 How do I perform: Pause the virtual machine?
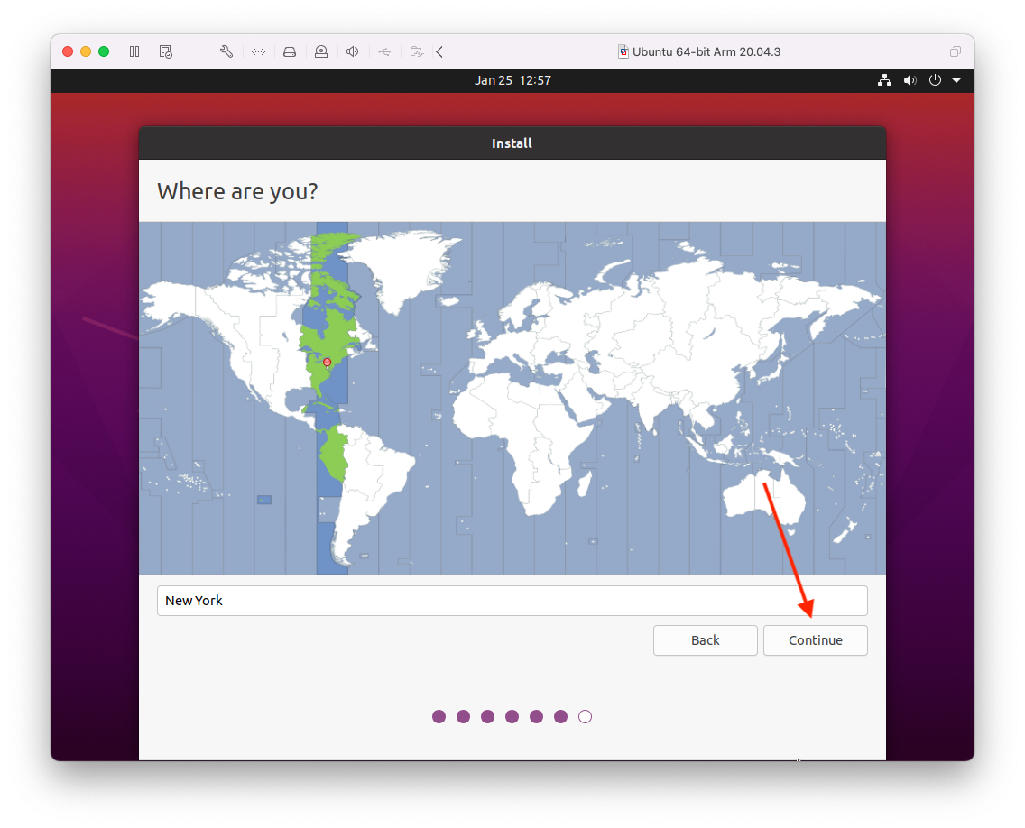[134, 51]
